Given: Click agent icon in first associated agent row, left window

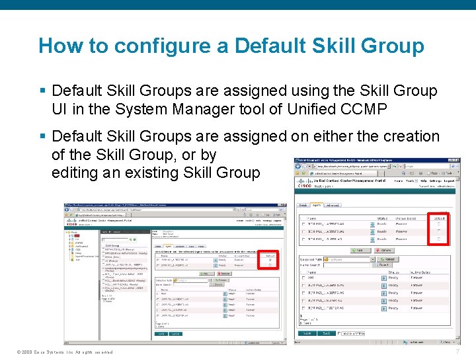Looking at the screenshot, I should click(216, 260).
